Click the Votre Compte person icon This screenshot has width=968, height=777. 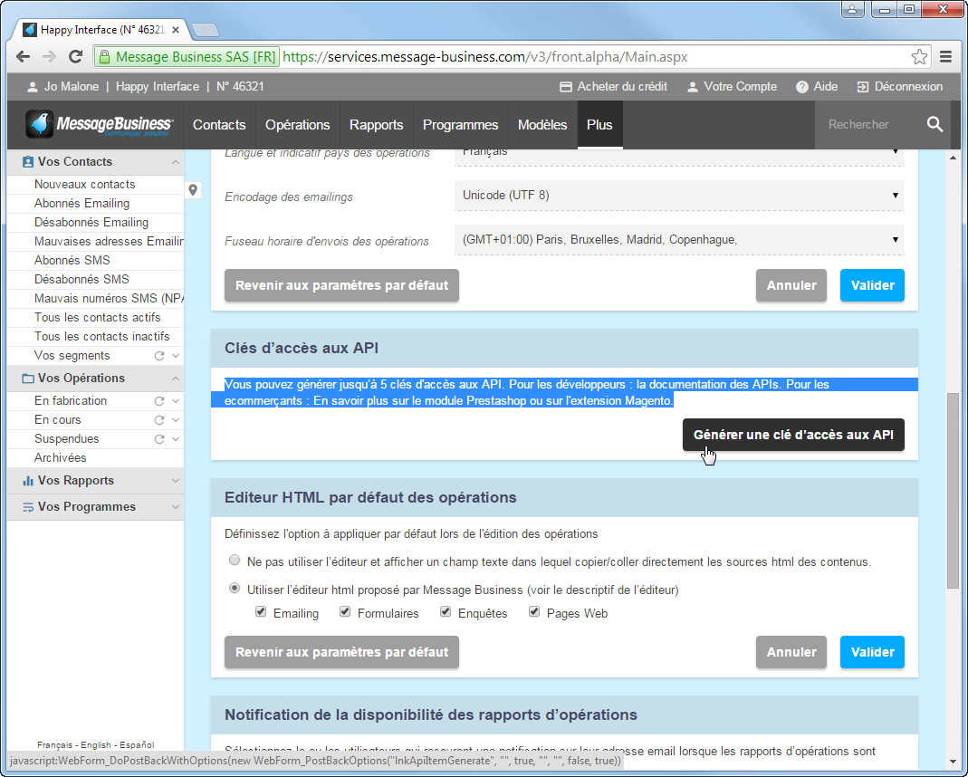(x=692, y=87)
